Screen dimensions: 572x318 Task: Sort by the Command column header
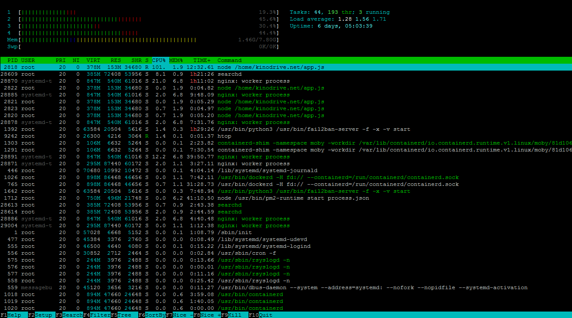coord(230,60)
